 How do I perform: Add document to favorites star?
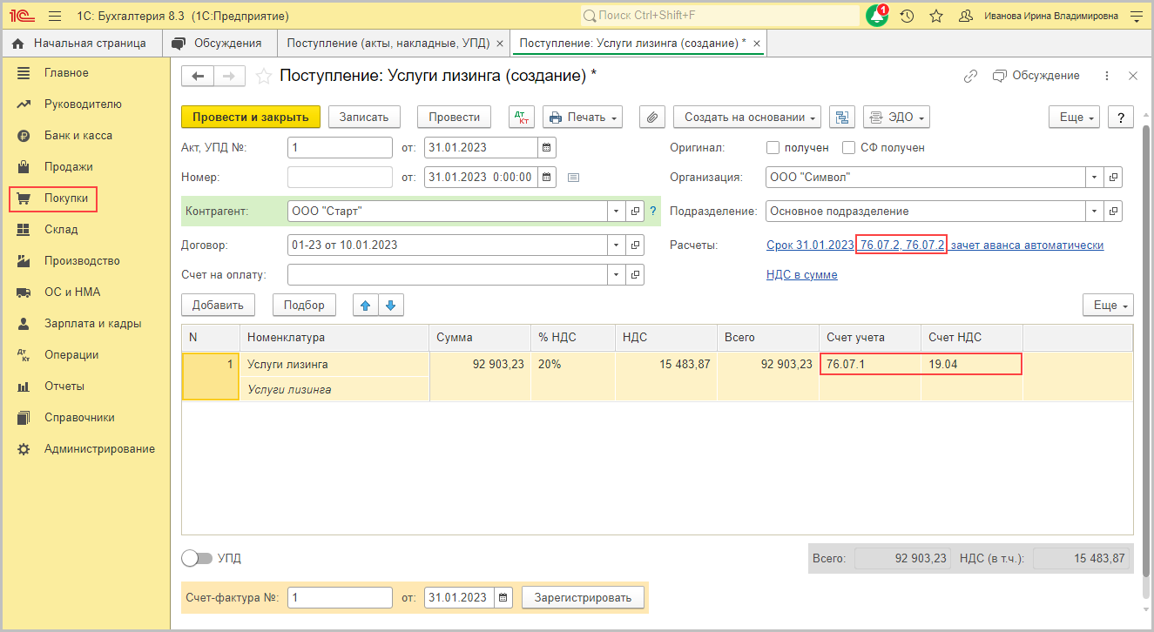[x=263, y=77]
